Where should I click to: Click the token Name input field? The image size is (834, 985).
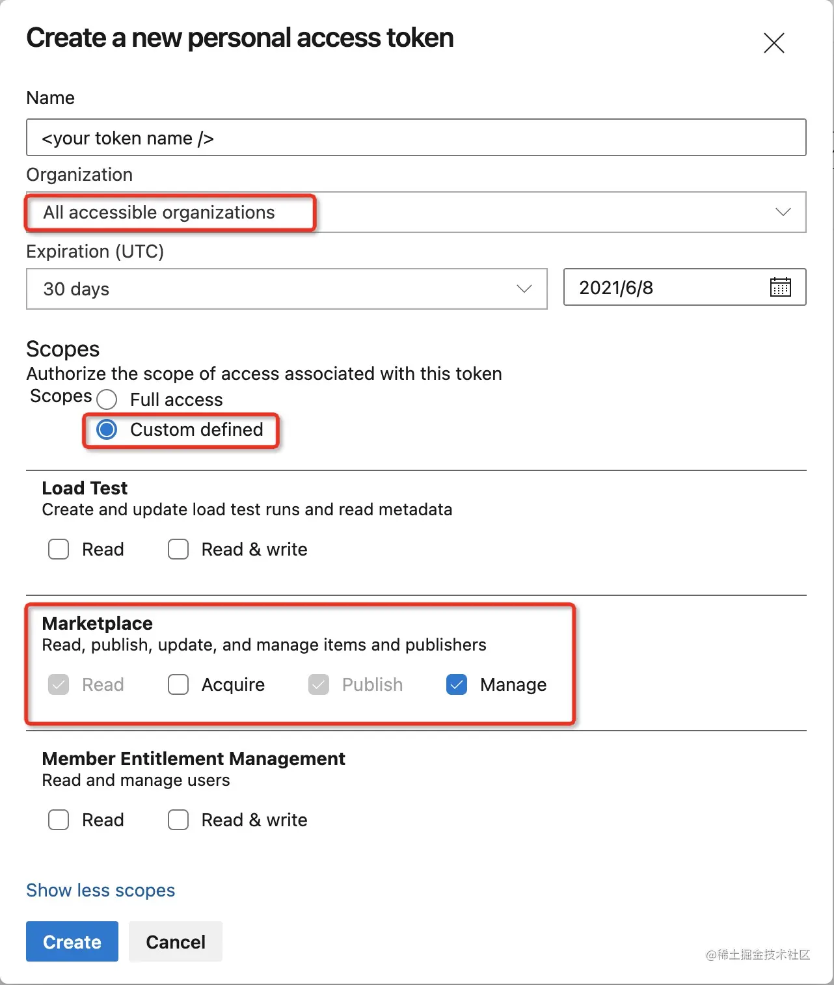tap(416, 137)
